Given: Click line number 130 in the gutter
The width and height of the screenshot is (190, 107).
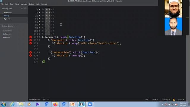Looking at the screenshot, I should point(36,62).
